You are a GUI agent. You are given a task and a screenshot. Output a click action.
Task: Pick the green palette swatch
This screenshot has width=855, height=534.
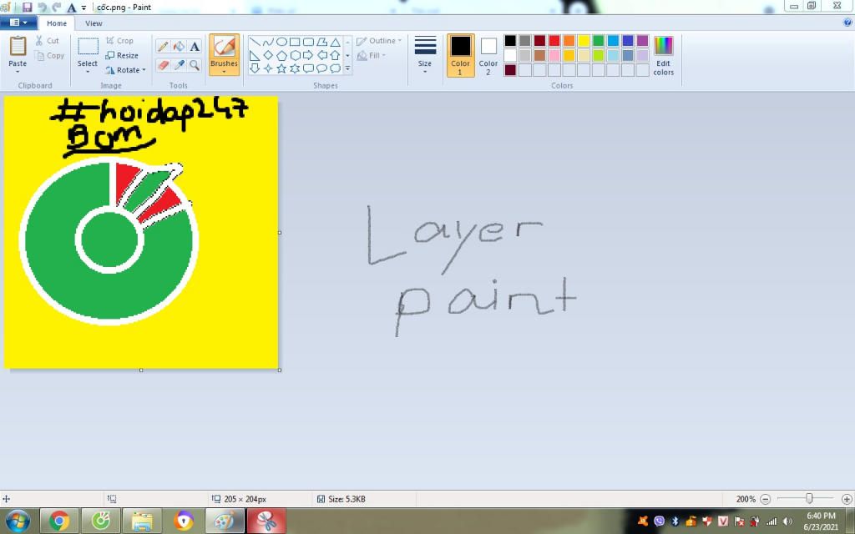598,41
